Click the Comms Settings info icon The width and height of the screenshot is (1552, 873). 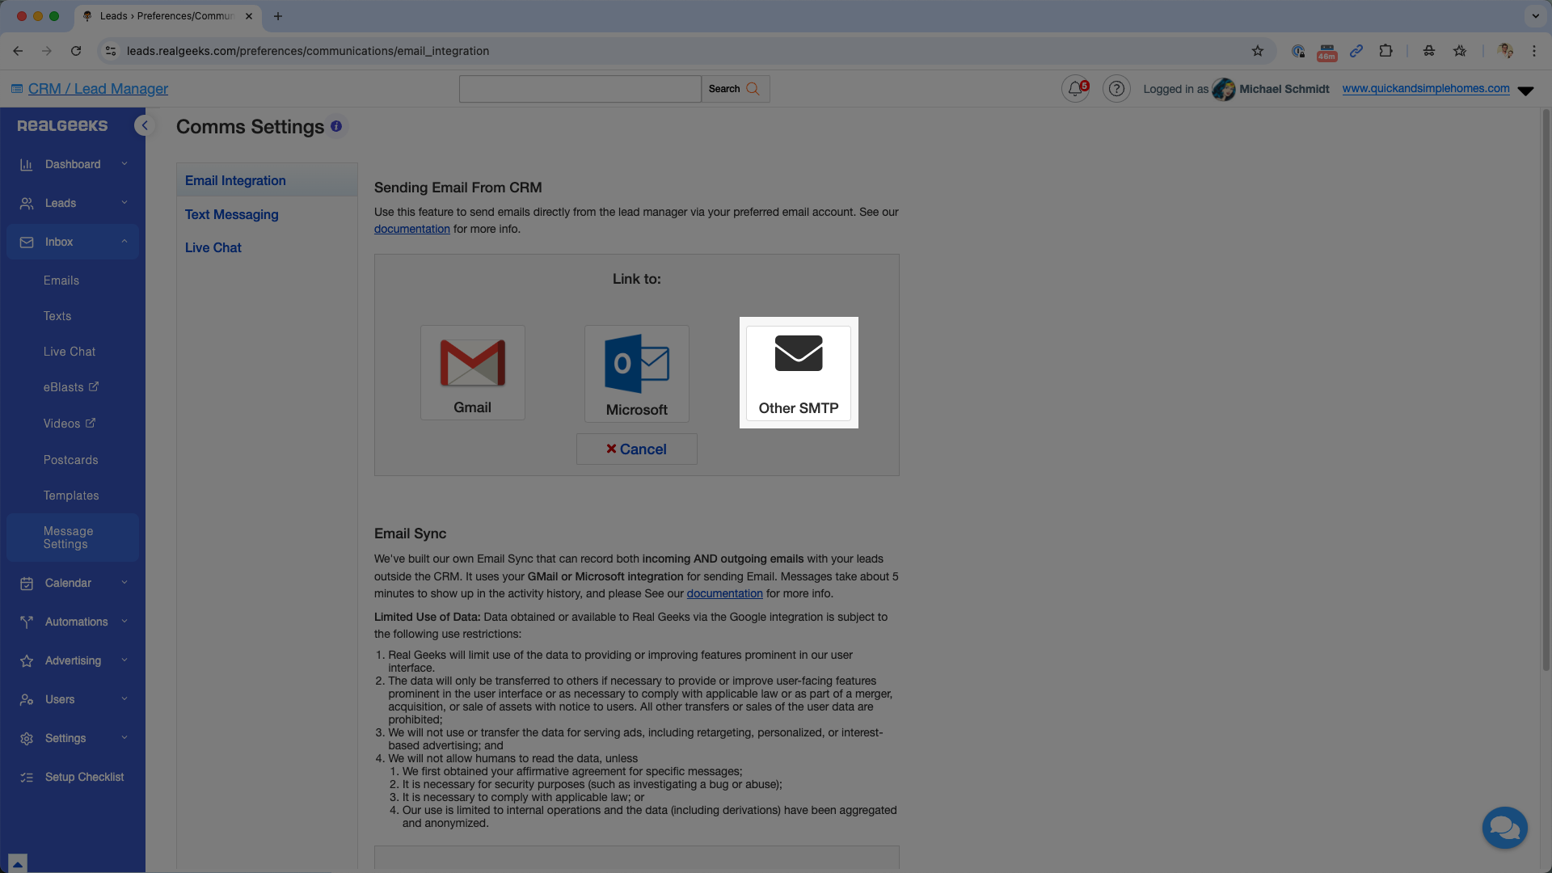tap(336, 126)
